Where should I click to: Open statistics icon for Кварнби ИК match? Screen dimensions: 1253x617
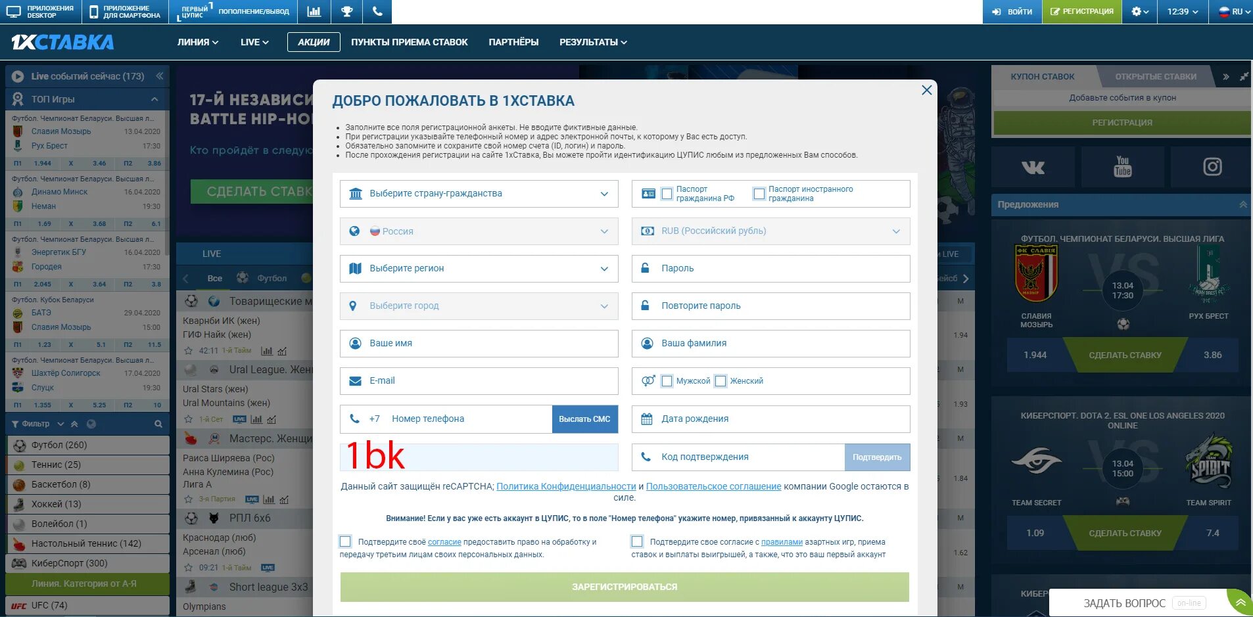[x=266, y=351]
